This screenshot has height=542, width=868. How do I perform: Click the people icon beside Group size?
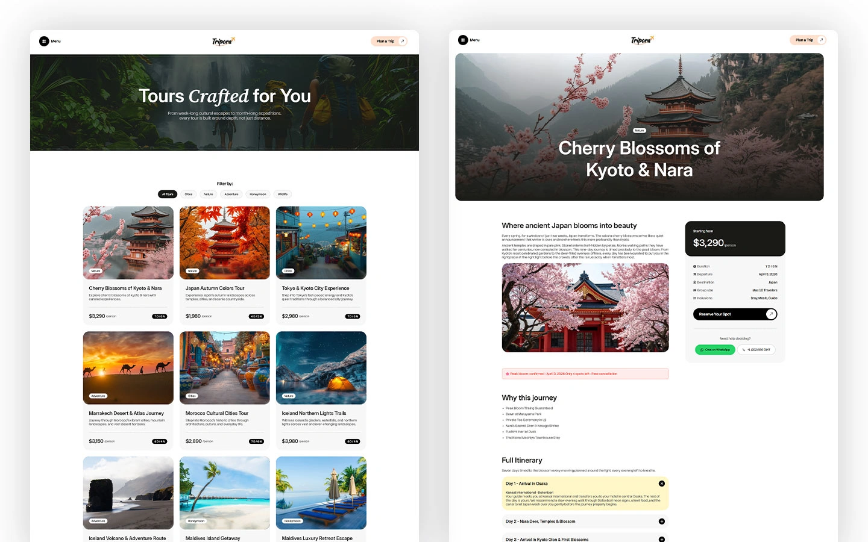(x=694, y=290)
